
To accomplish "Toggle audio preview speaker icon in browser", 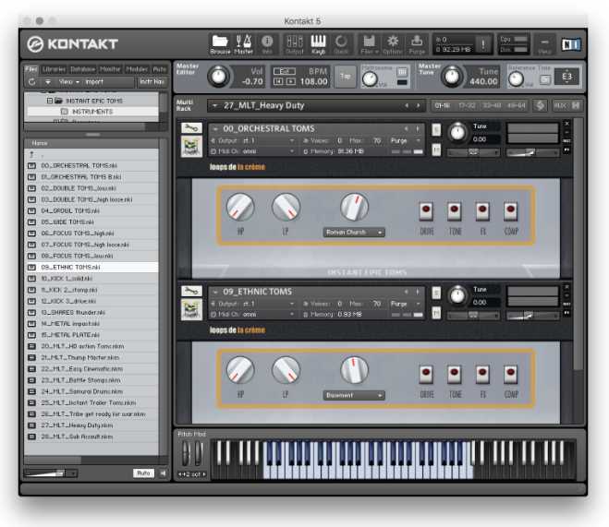I will [164, 473].
